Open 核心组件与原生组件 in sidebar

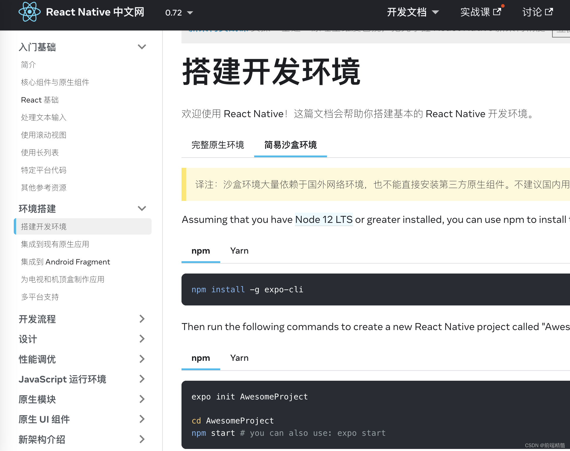pyautogui.click(x=55, y=82)
